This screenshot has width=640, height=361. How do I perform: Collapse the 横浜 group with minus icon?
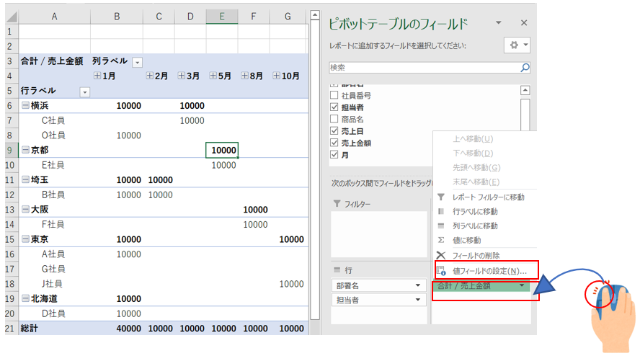click(x=25, y=106)
